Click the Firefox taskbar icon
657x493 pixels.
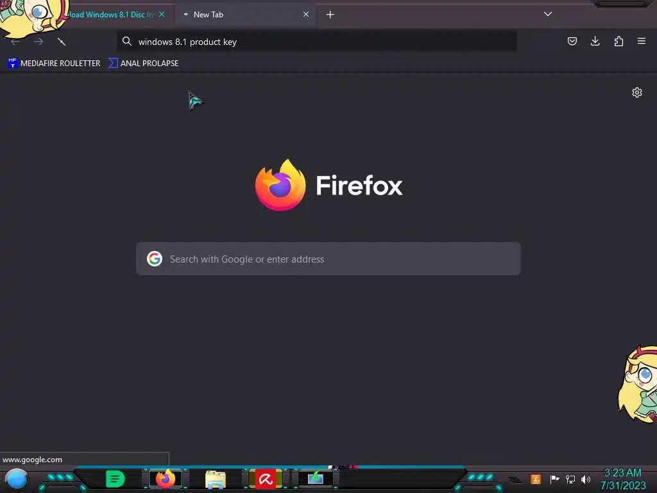[166, 479]
